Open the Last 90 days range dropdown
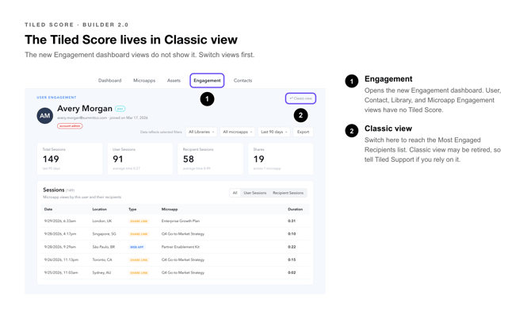This screenshot has width=531, height=319. tap(274, 132)
